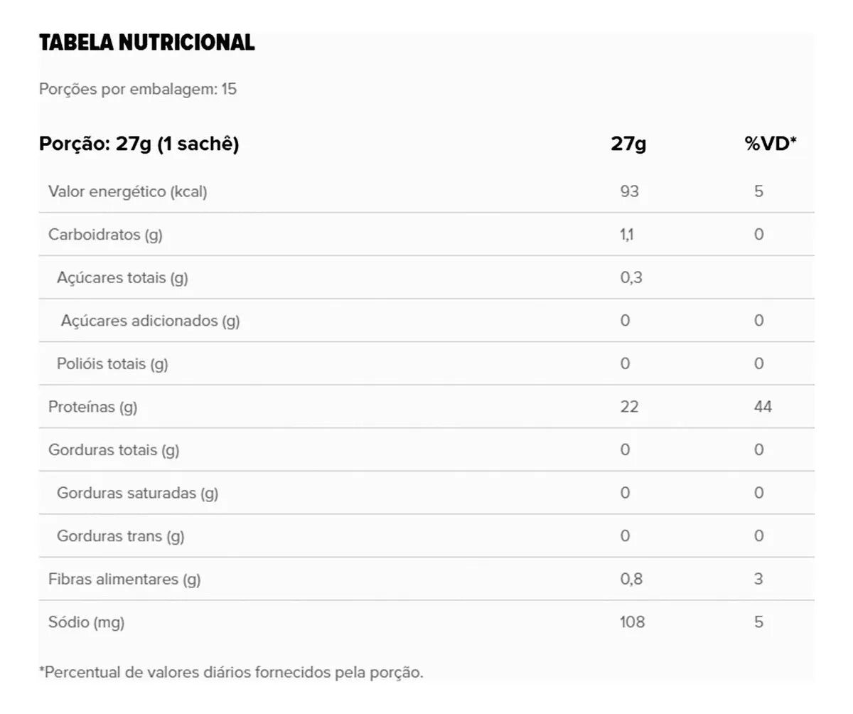Viewport: 853px width, 714px height.
Task: Click the TABELA NUTRICIONAL heading
Action: tap(146, 43)
